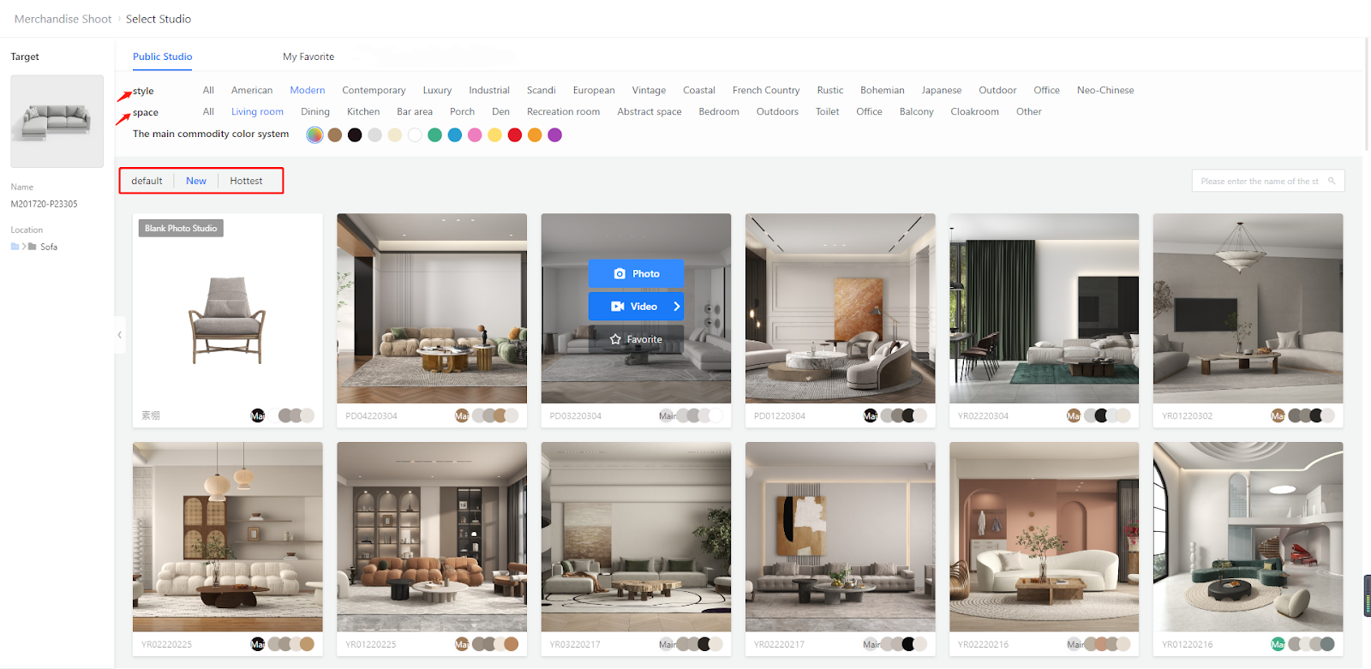The height and width of the screenshot is (669, 1371).
Task: Click the Photo button on the hovered studio
Action: click(x=636, y=273)
